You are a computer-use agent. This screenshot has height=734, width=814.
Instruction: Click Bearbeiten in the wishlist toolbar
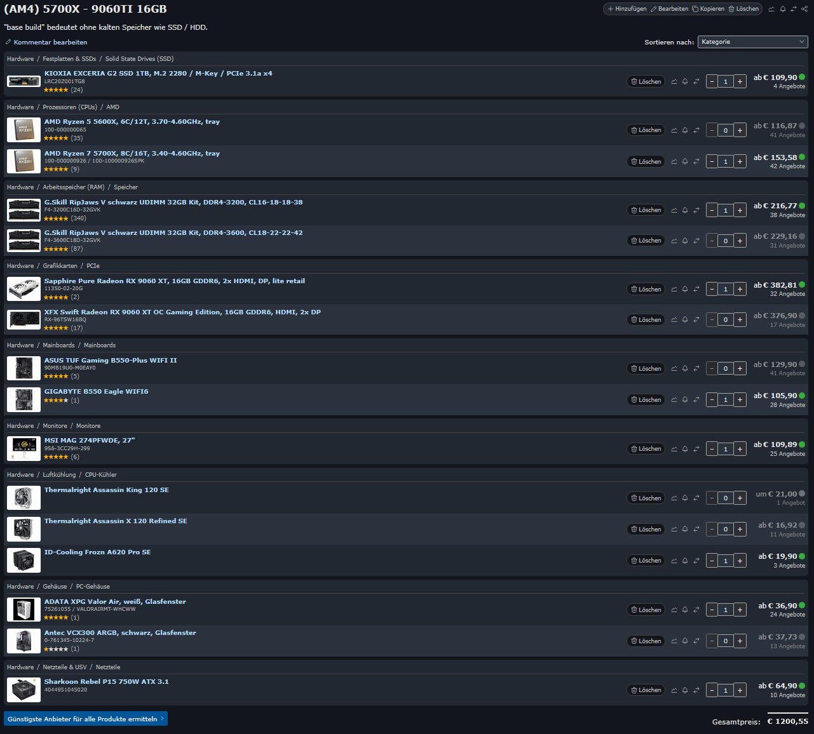tap(669, 9)
